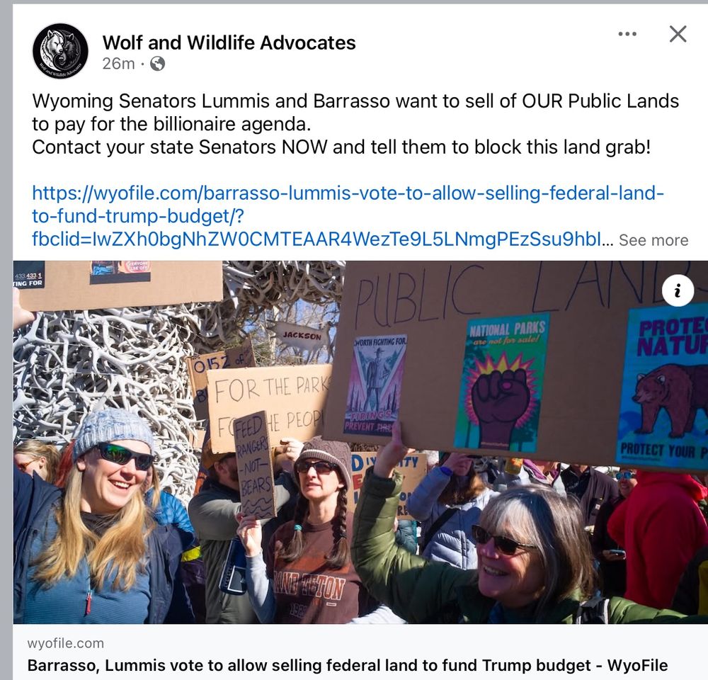Open the Barrasso, Lummis vote article headline
Image resolution: width=708 pixels, height=680 pixels.
click(347, 665)
